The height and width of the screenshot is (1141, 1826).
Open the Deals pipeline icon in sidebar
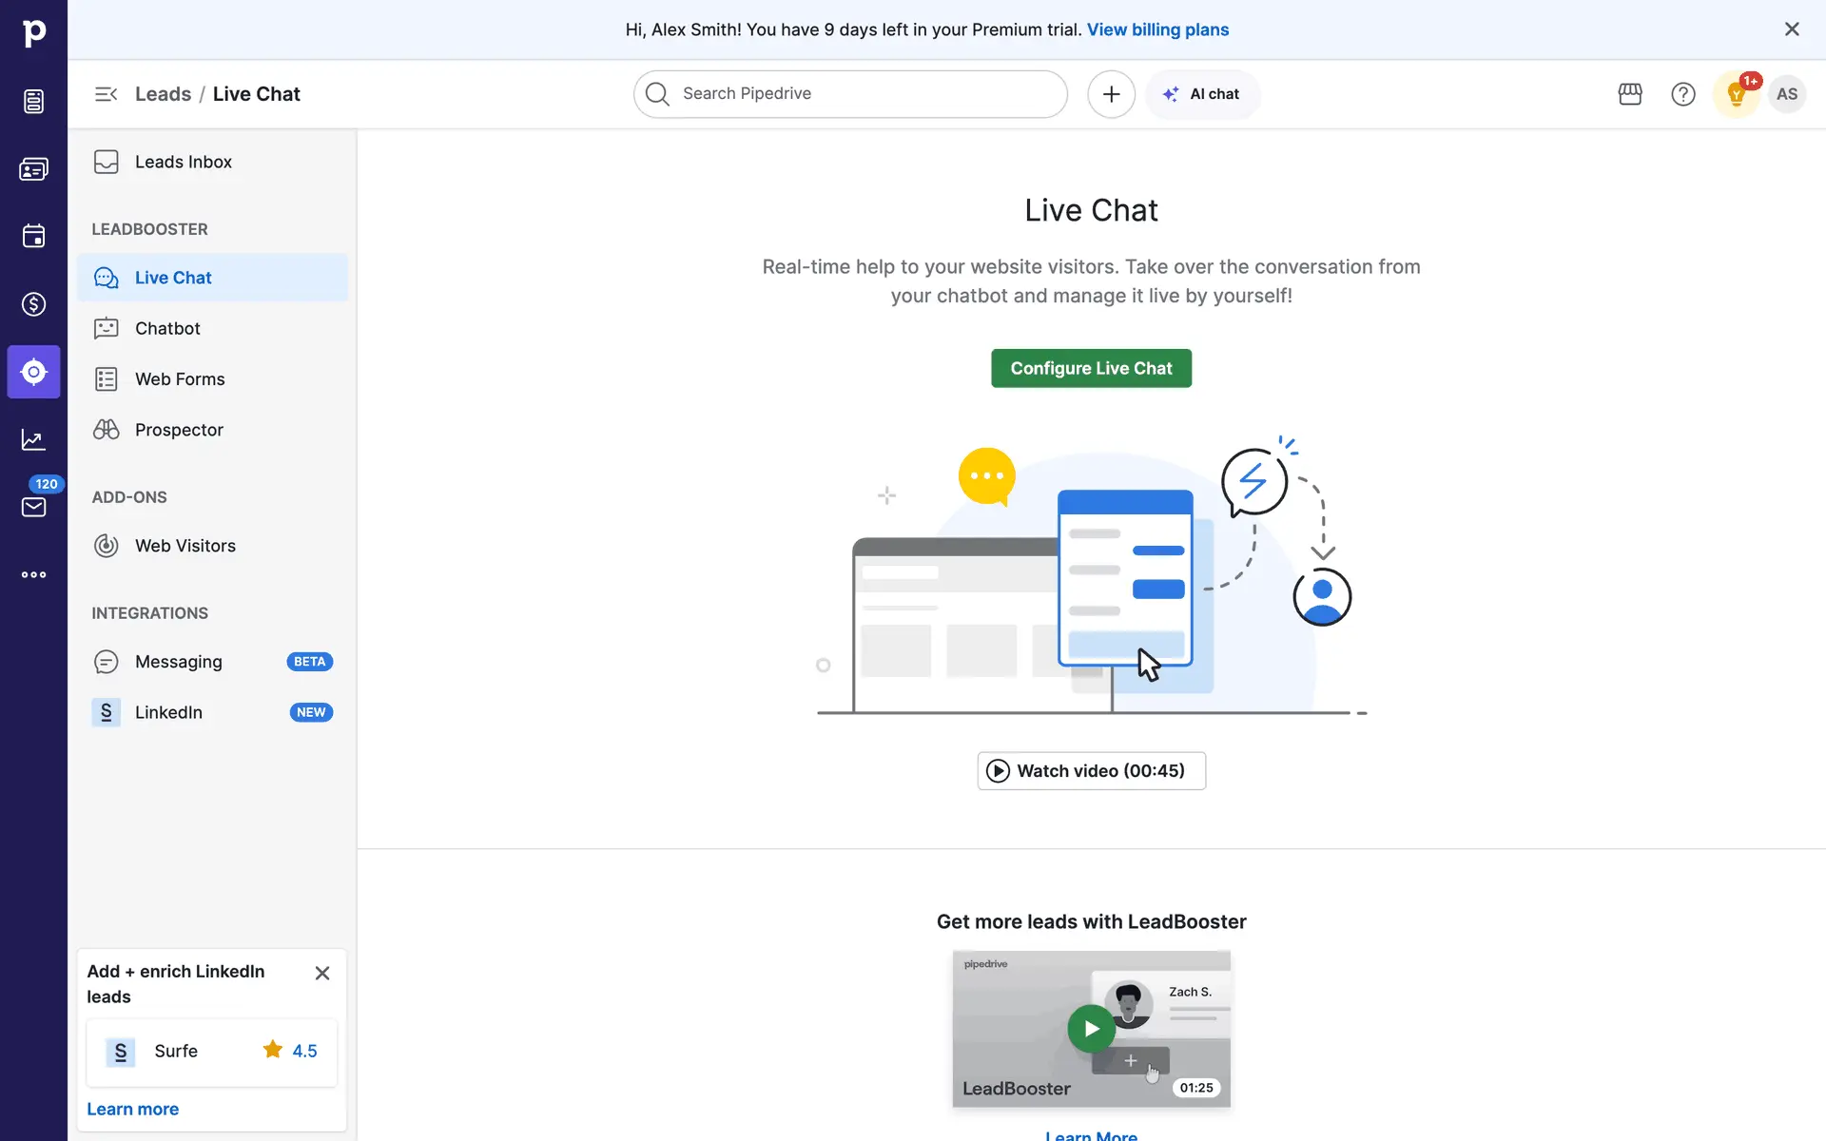(33, 102)
